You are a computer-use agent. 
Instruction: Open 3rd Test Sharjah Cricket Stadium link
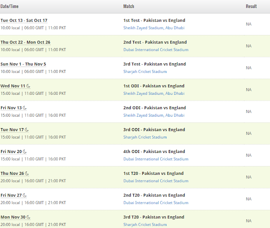coord(145,72)
